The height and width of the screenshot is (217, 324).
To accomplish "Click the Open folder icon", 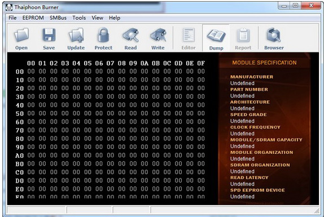I will click(x=21, y=35).
